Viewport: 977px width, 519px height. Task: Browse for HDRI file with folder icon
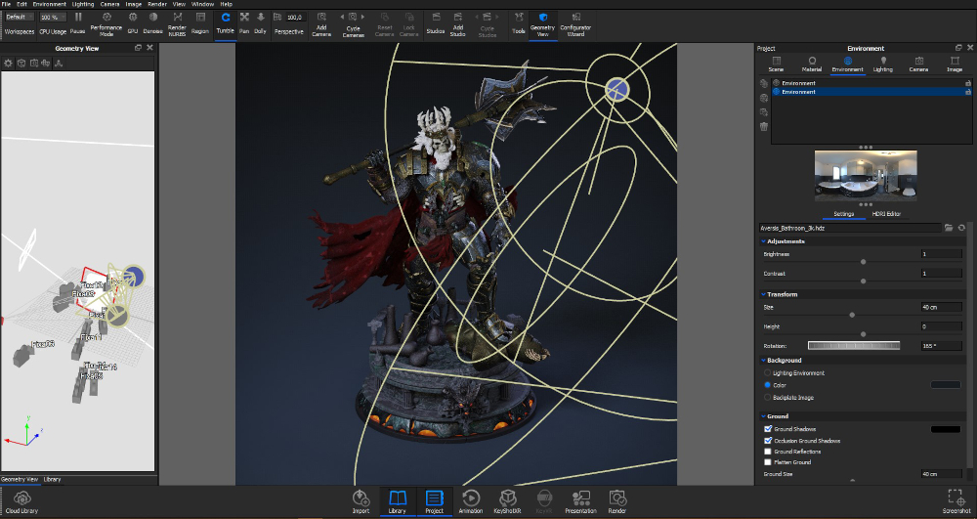[x=949, y=228]
